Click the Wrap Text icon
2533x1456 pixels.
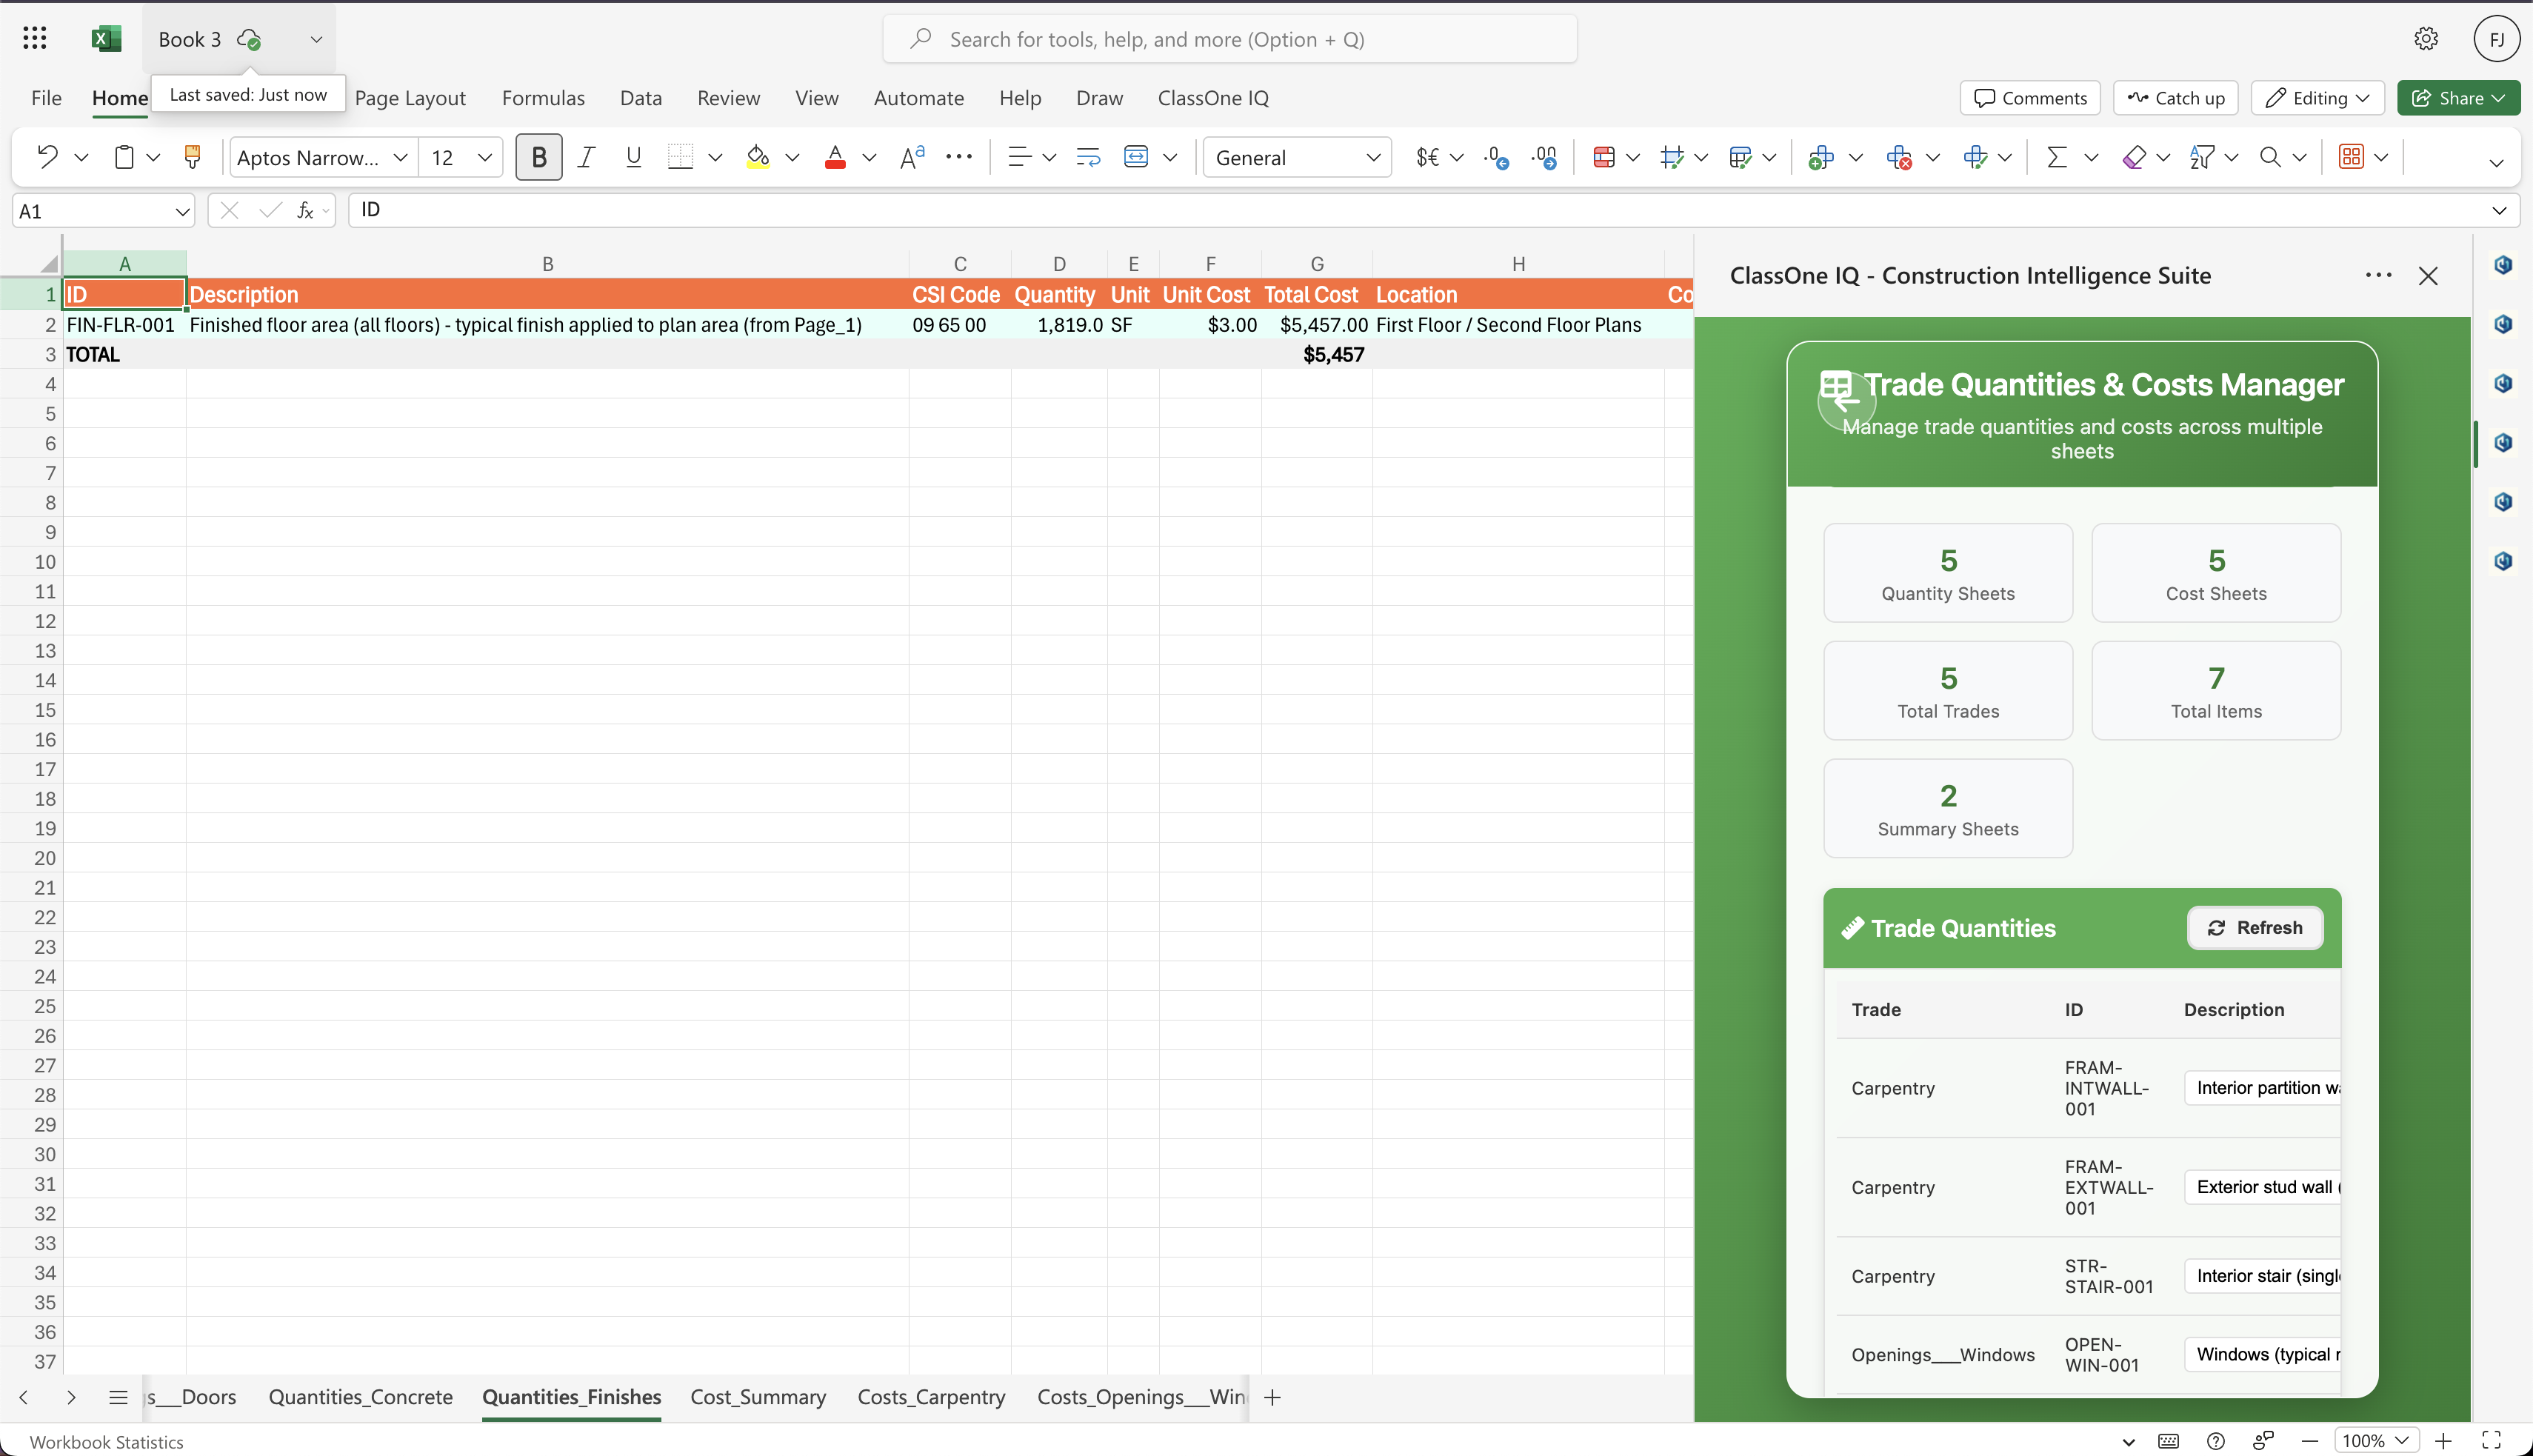coord(1088,157)
